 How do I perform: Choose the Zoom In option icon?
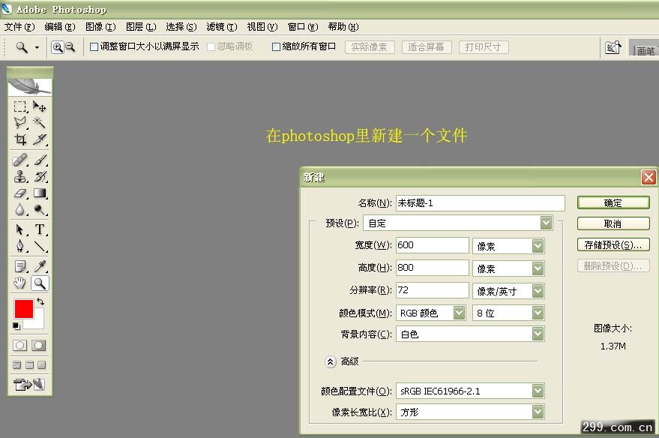pyautogui.click(x=57, y=47)
